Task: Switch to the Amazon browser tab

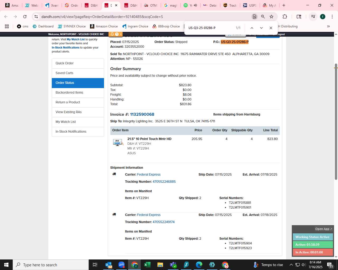Action: point(12,5)
